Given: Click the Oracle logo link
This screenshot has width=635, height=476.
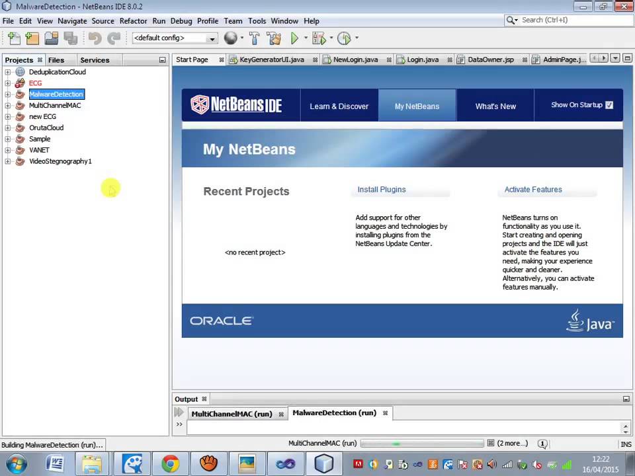Looking at the screenshot, I should click(x=222, y=321).
